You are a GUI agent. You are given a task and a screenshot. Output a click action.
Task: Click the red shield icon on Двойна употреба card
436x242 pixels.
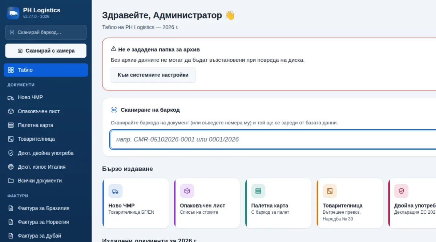point(401,191)
